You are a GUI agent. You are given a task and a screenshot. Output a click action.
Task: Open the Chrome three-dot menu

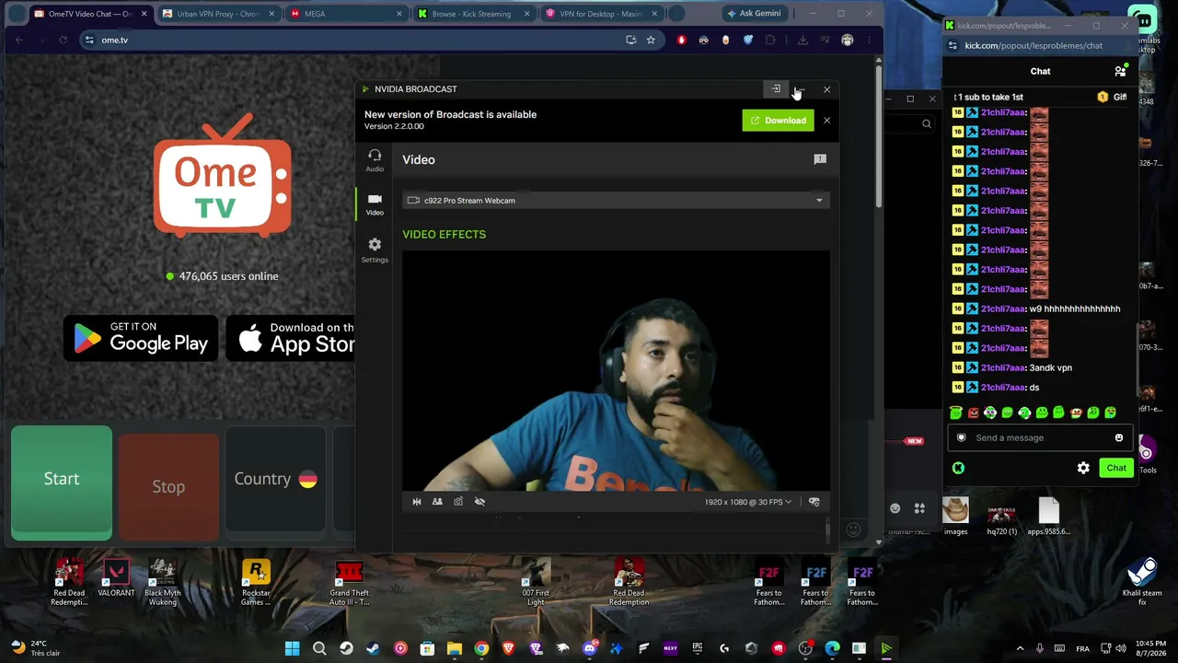869,41
